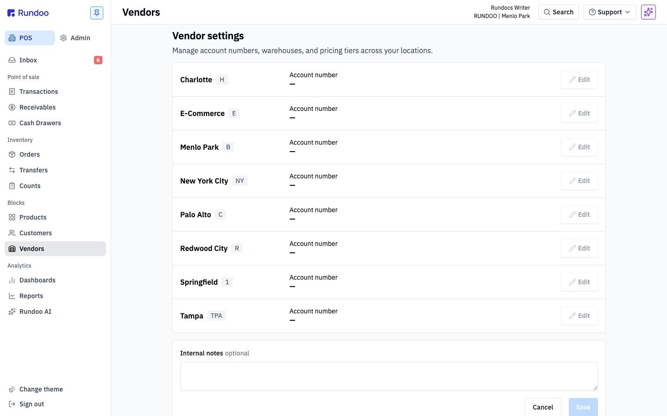
Task: Click the POS register icon
Action: (12, 38)
